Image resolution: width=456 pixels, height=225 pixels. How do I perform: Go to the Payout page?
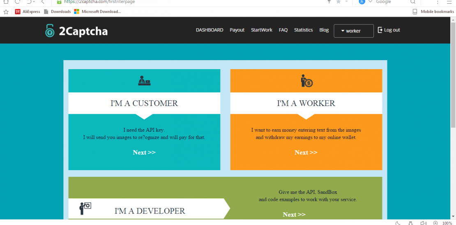click(237, 30)
